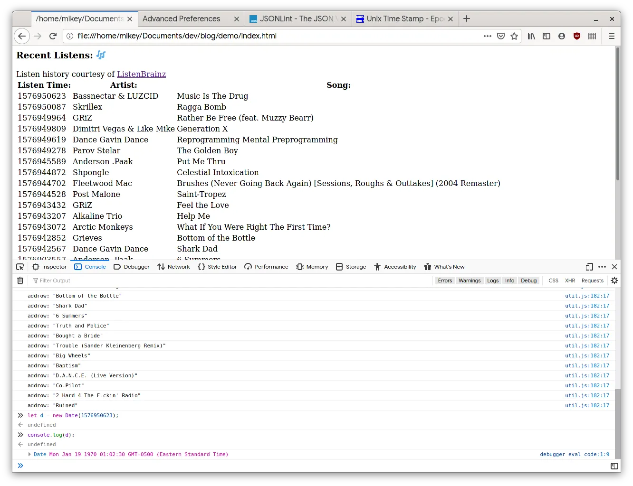
Task: Open the util.js:182:17 source link for "Ruined"
Action: pos(587,405)
